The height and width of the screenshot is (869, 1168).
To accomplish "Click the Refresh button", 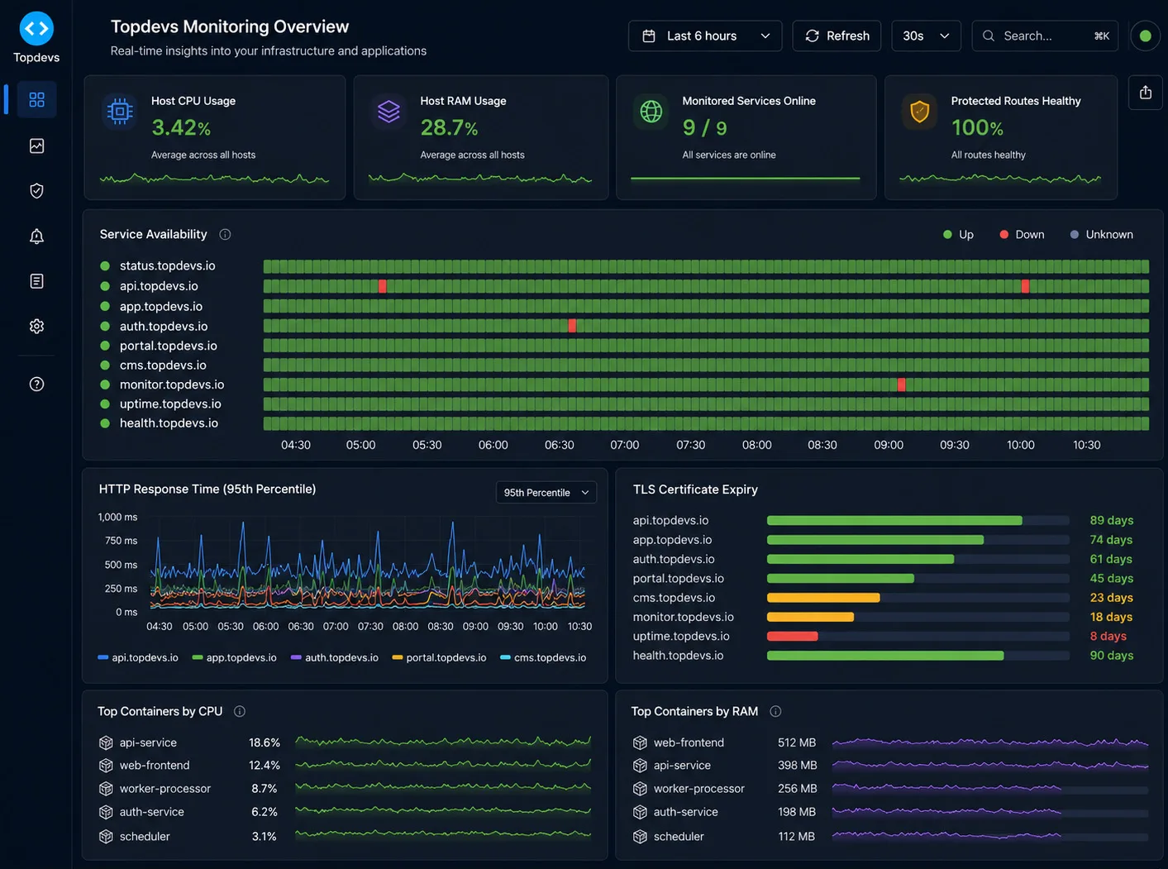I will point(837,36).
